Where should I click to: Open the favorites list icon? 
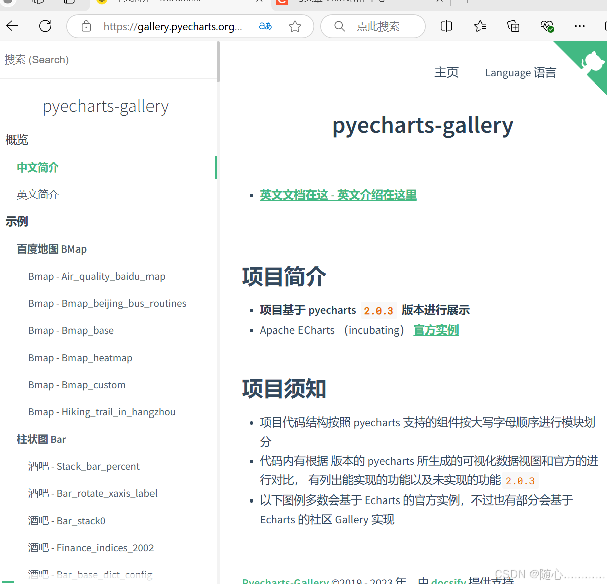(x=480, y=26)
